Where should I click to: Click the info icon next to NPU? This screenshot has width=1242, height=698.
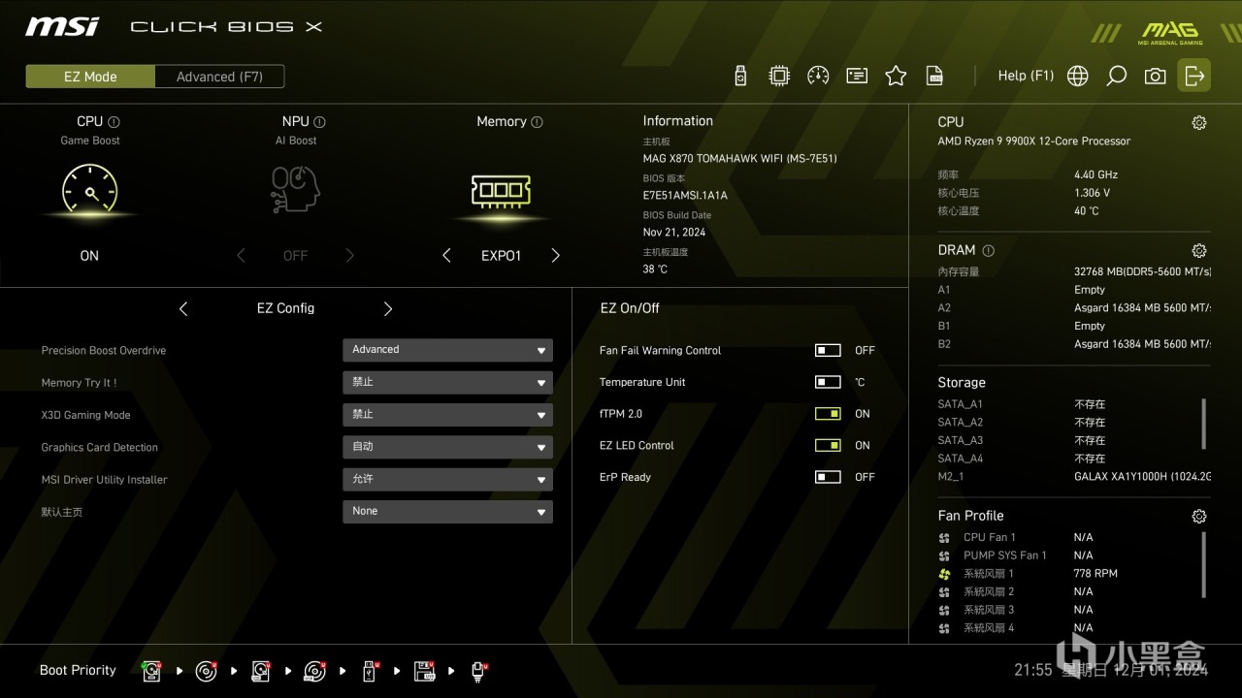point(320,122)
